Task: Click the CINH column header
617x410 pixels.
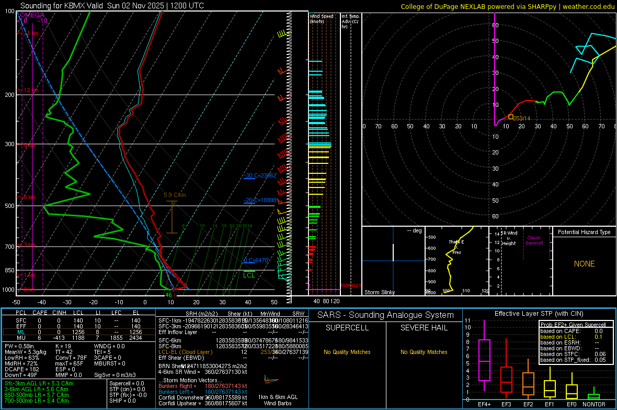Action: pyautogui.click(x=59, y=313)
